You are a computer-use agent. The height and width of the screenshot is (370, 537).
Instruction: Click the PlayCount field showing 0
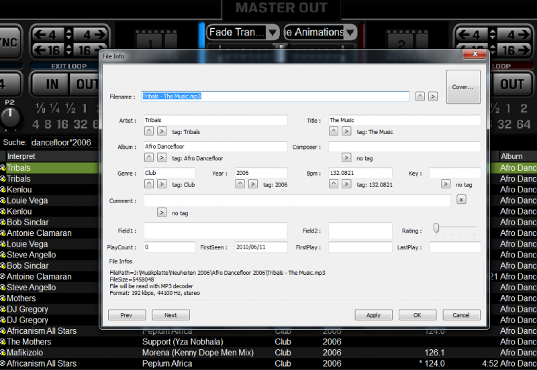[170, 247]
